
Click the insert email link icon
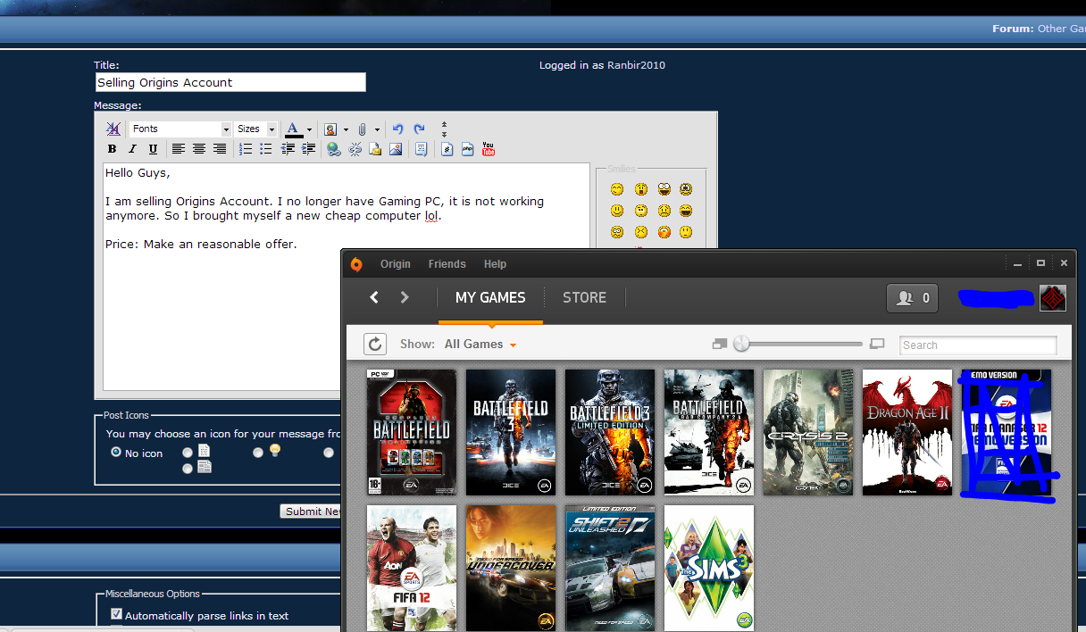pos(375,149)
